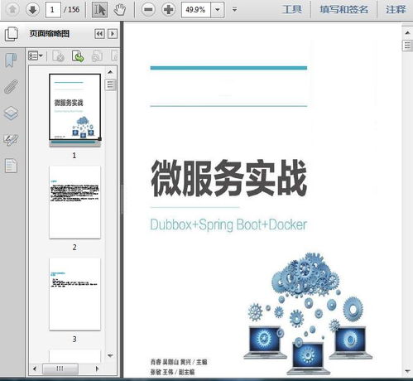Screen dimensions: 413x381
Task: Collapse the thumbnails pane with double arrow
Action: (x=99, y=34)
